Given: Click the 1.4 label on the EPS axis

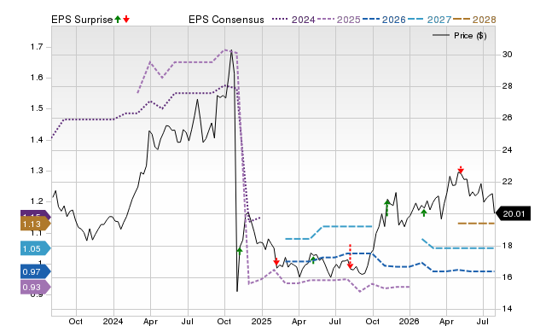Looking at the screenshot, I should point(37,140).
